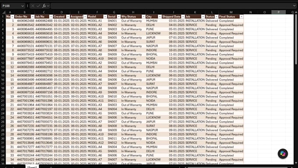Select column A header
The image size is (298, 168).
[x=10, y=12]
